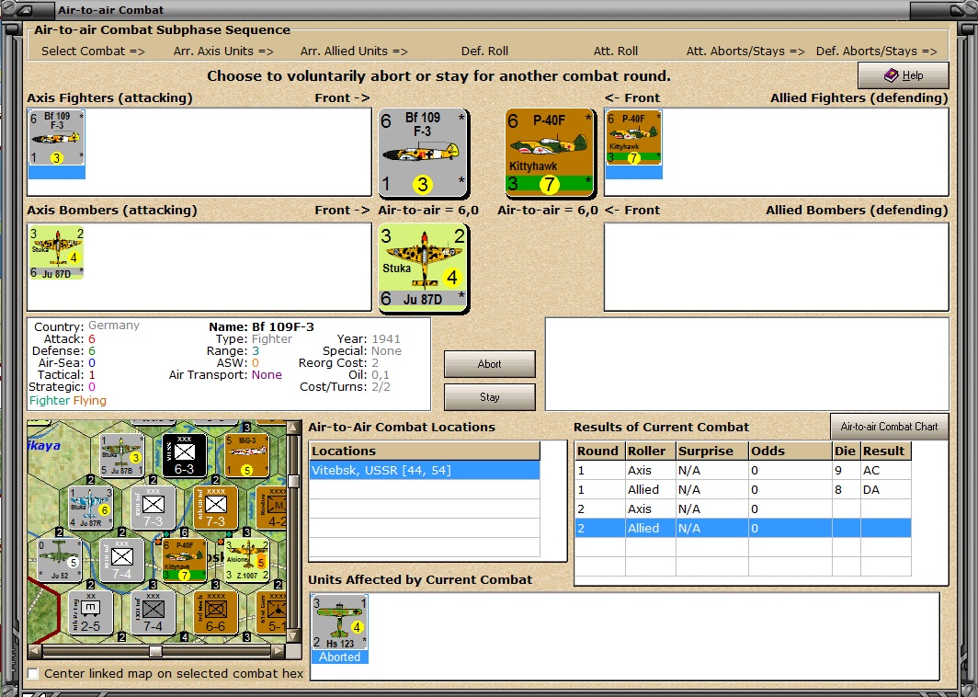Click the map's vertical scrollbar down arrow

pyautogui.click(x=292, y=636)
